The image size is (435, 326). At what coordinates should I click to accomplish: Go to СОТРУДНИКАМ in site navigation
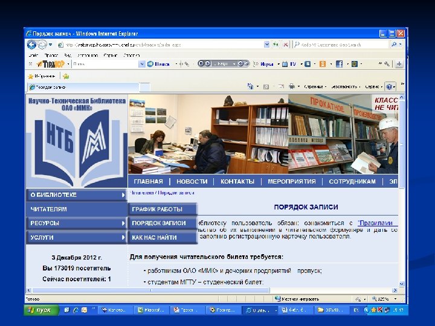pos(352,181)
